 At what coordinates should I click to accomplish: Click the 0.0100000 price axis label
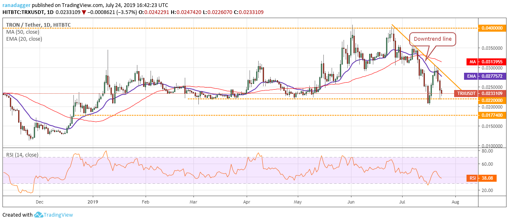point(493,146)
